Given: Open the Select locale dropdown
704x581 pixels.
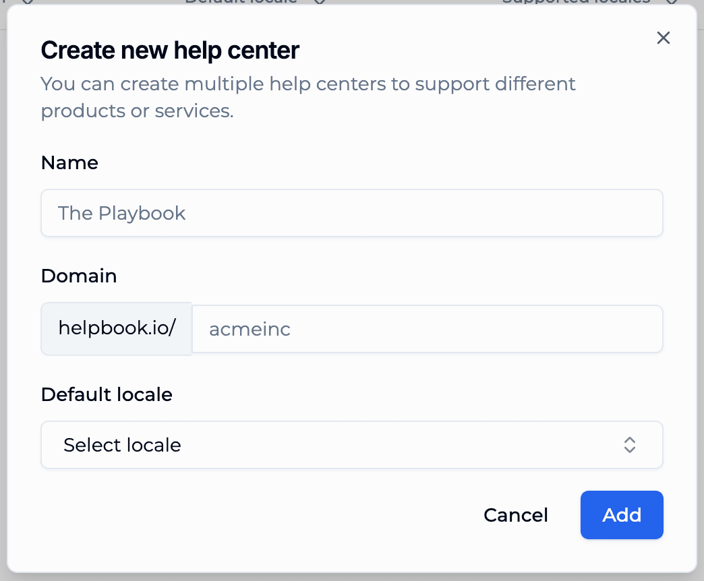Looking at the screenshot, I should point(351,445).
